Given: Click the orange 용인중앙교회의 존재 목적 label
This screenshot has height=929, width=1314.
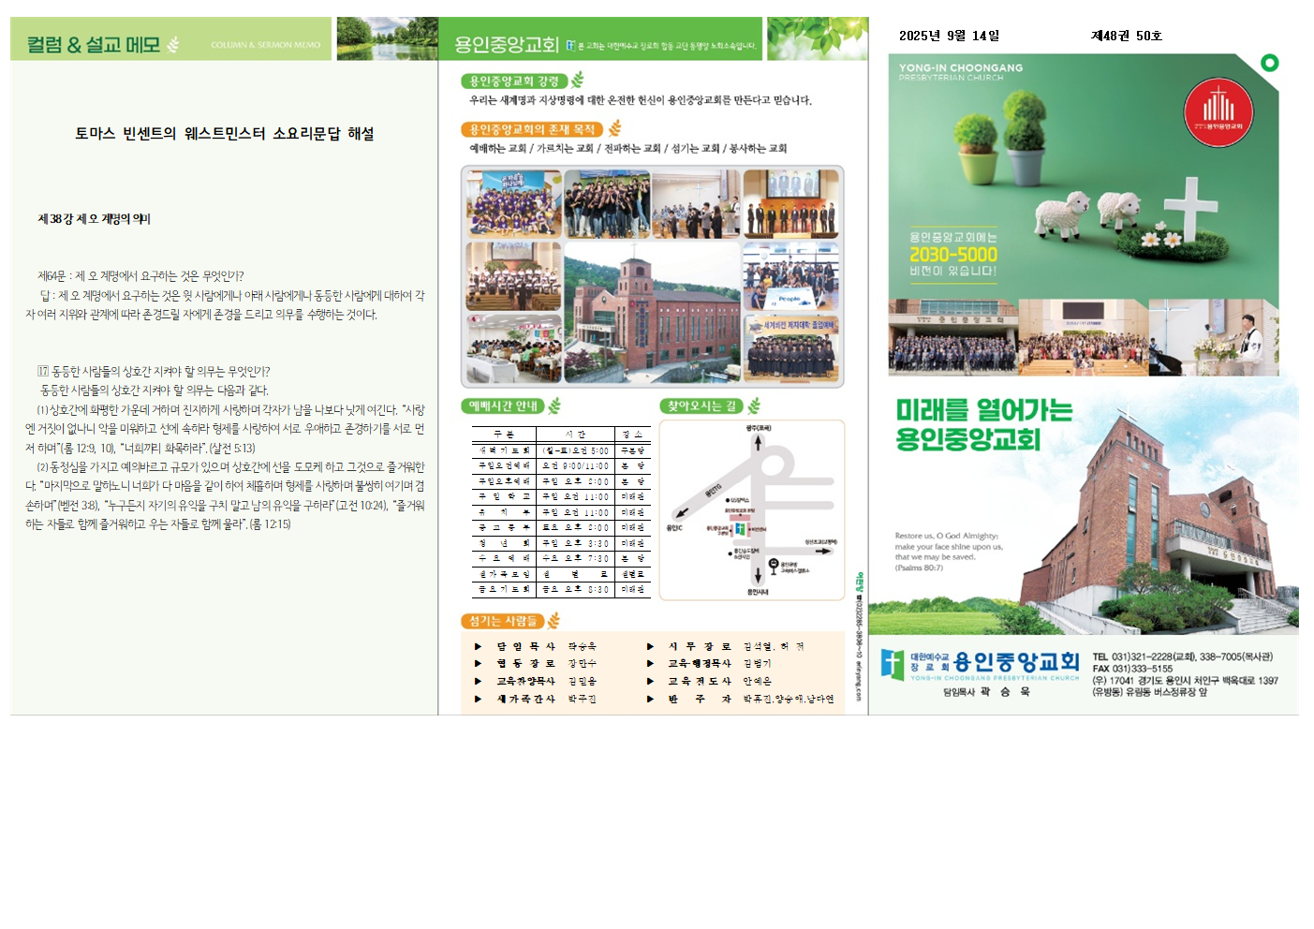Looking at the screenshot, I should tap(531, 129).
